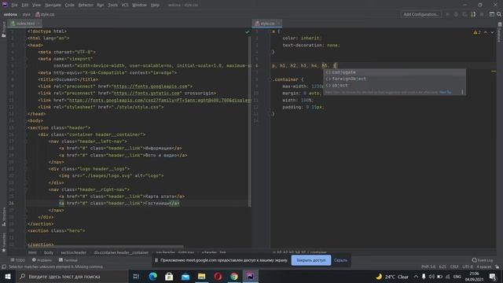Change the UTF-8 file encoding
The image size is (503, 283).
pos(468,267)
